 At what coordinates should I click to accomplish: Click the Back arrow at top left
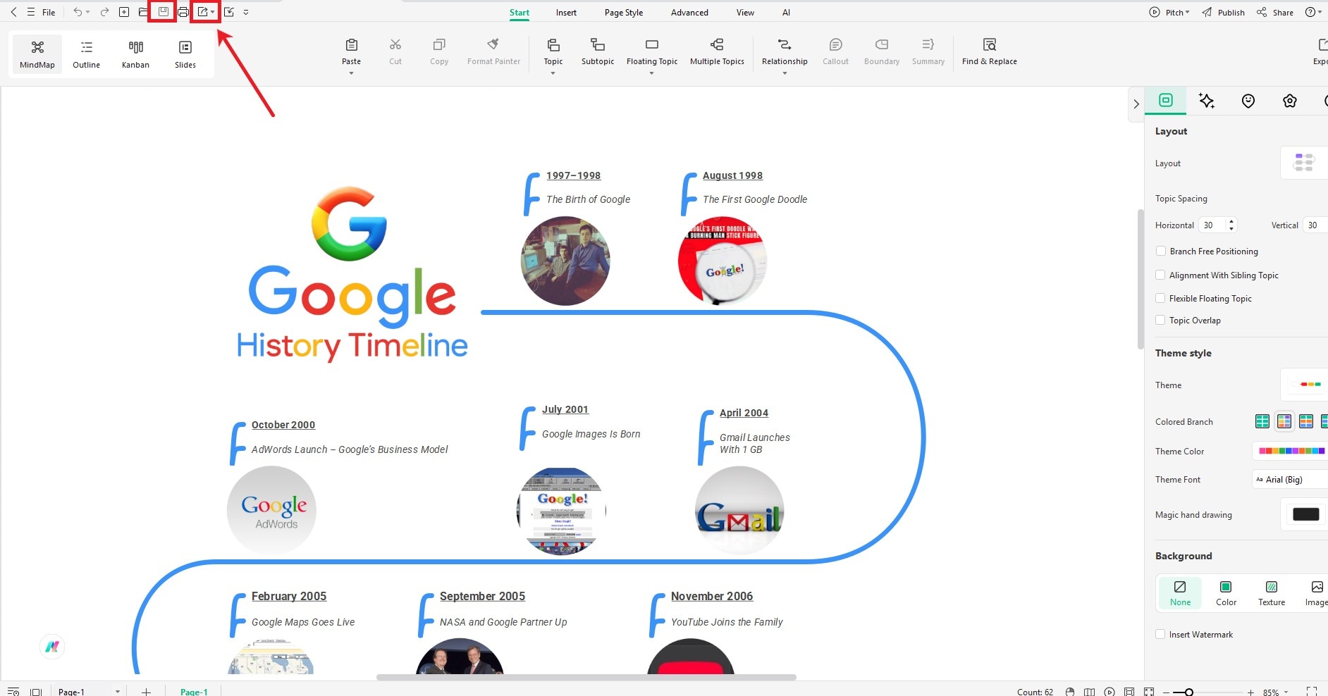[x=13, y=12]
